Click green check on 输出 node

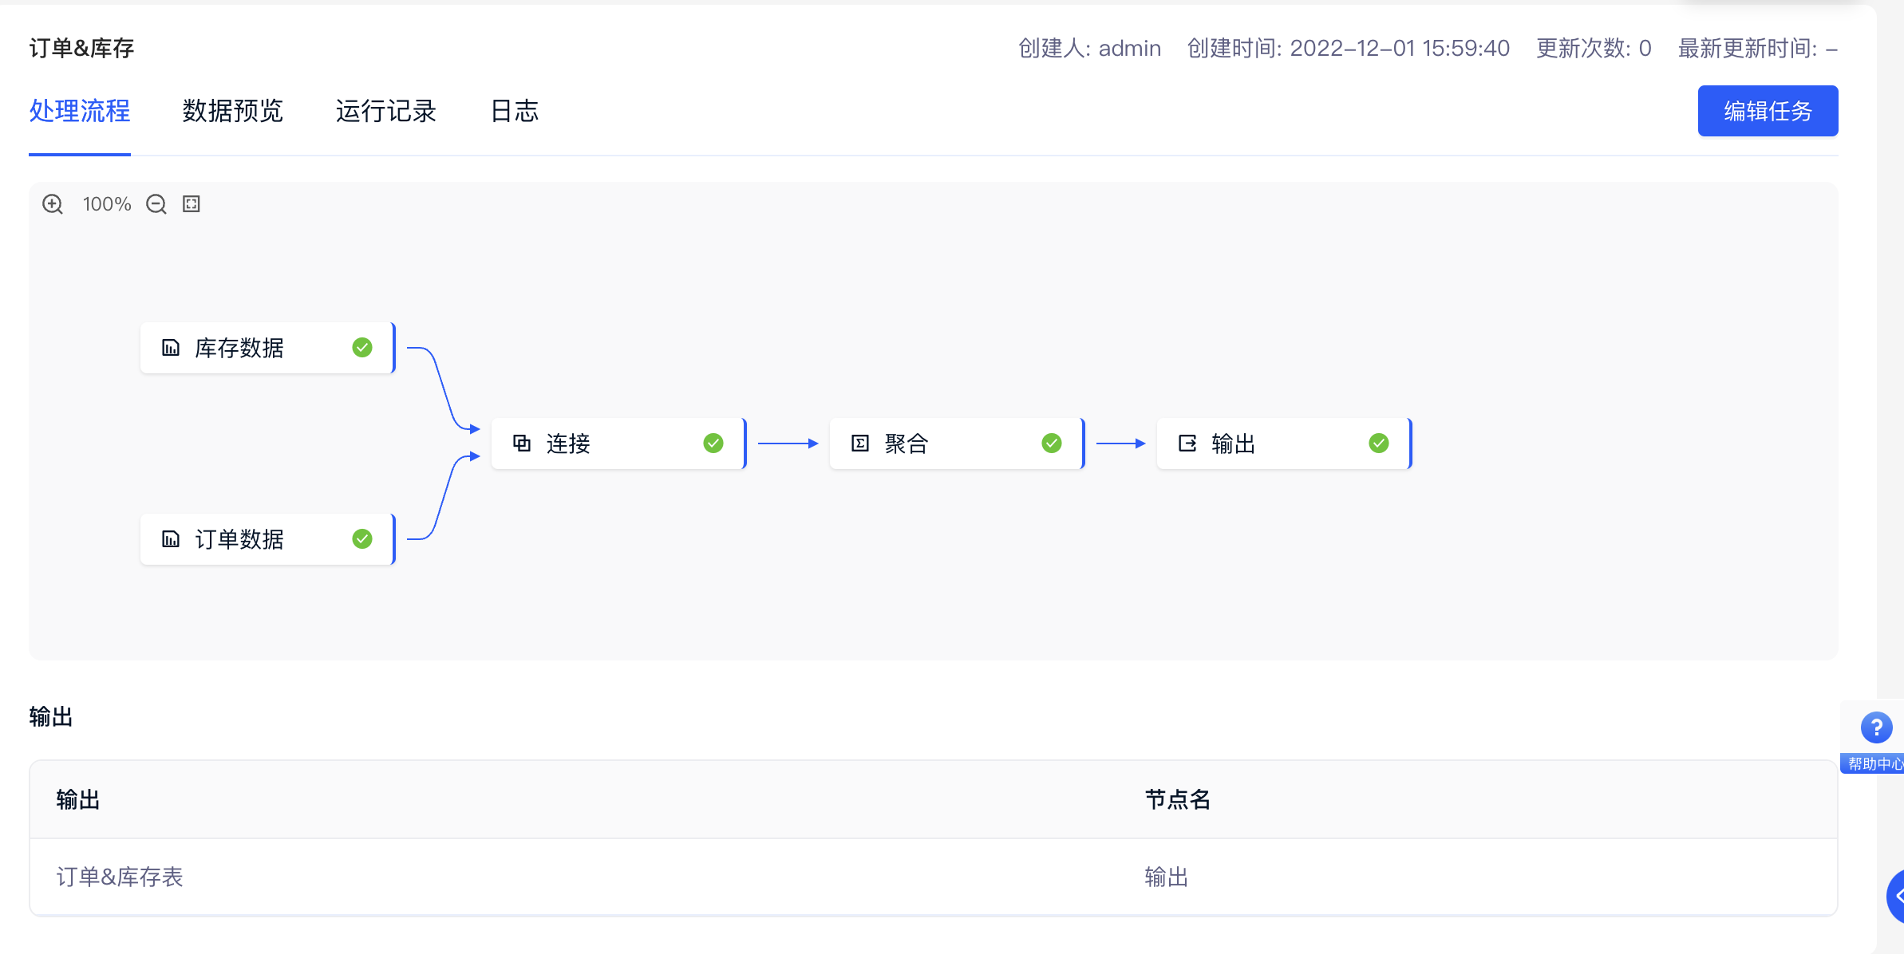pos(1379,443)
